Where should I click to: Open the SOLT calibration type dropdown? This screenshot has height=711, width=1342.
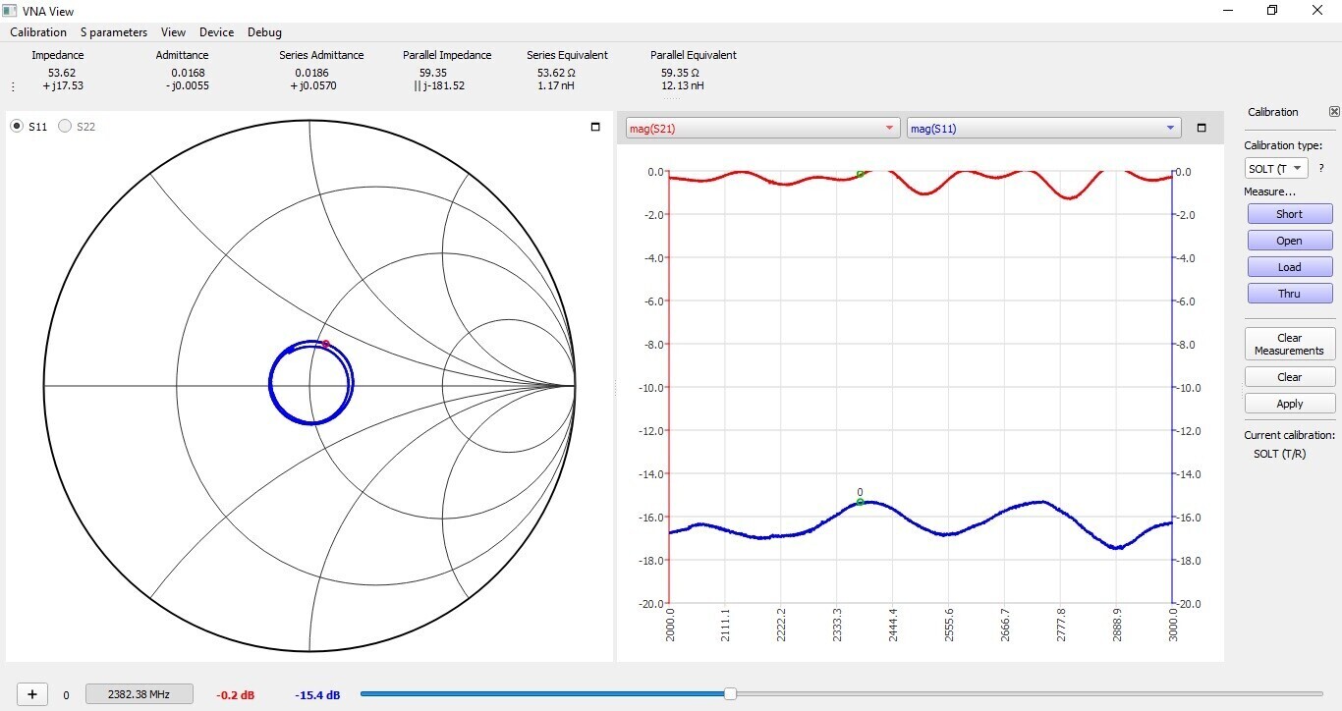click(x=1276, y=169)
